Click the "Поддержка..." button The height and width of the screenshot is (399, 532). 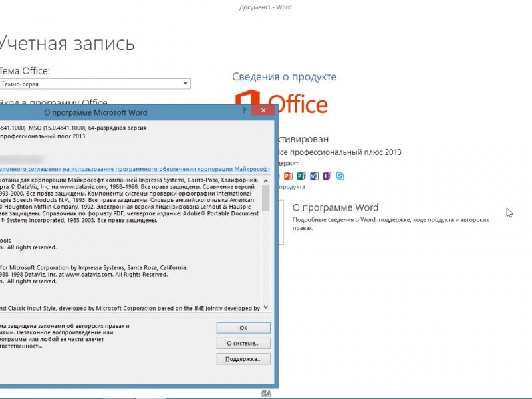[243, 359]
